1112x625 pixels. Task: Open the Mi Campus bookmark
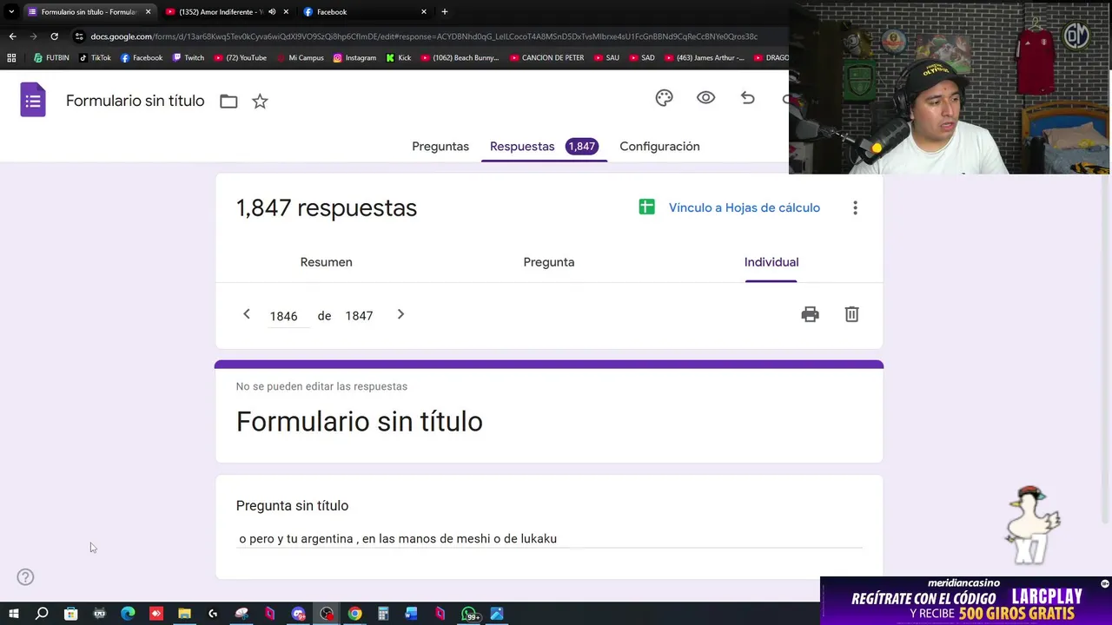[x=300, y=58]
